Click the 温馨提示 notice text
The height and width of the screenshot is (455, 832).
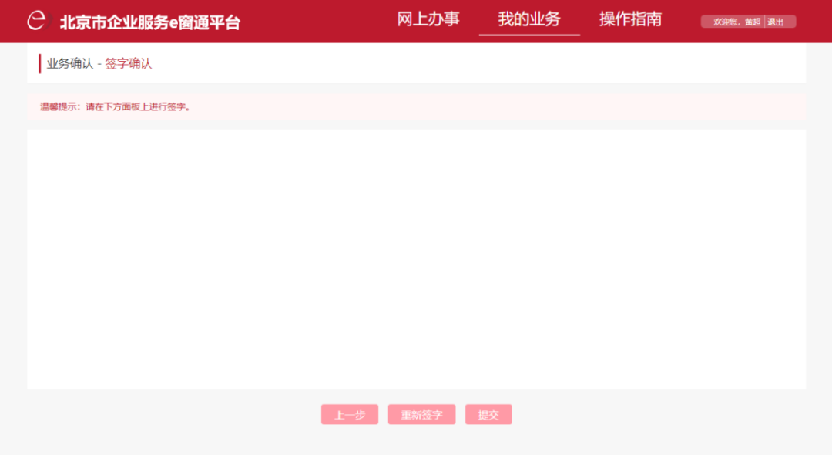point(115,106)
